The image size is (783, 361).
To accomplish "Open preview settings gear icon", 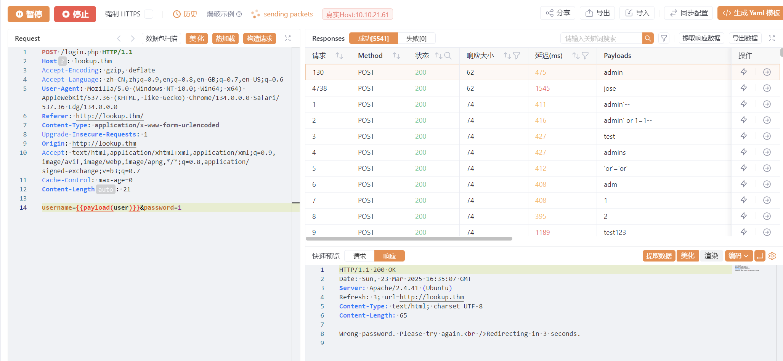I will coord(772,256).
